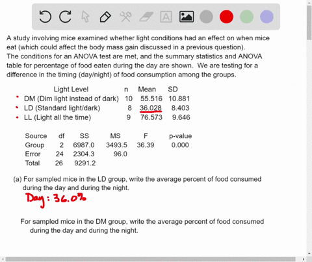Open the tools (hammer and wrench) icon

click(125, 17)
